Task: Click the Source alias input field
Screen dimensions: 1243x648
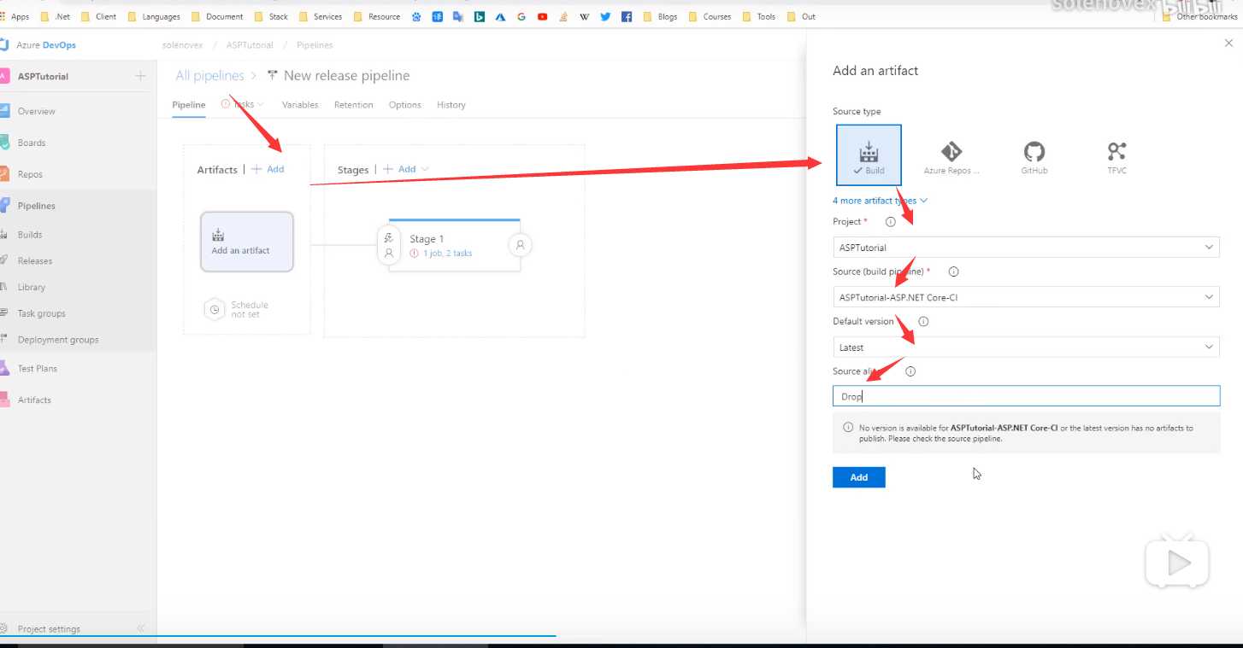Action: click(1026, 396)
